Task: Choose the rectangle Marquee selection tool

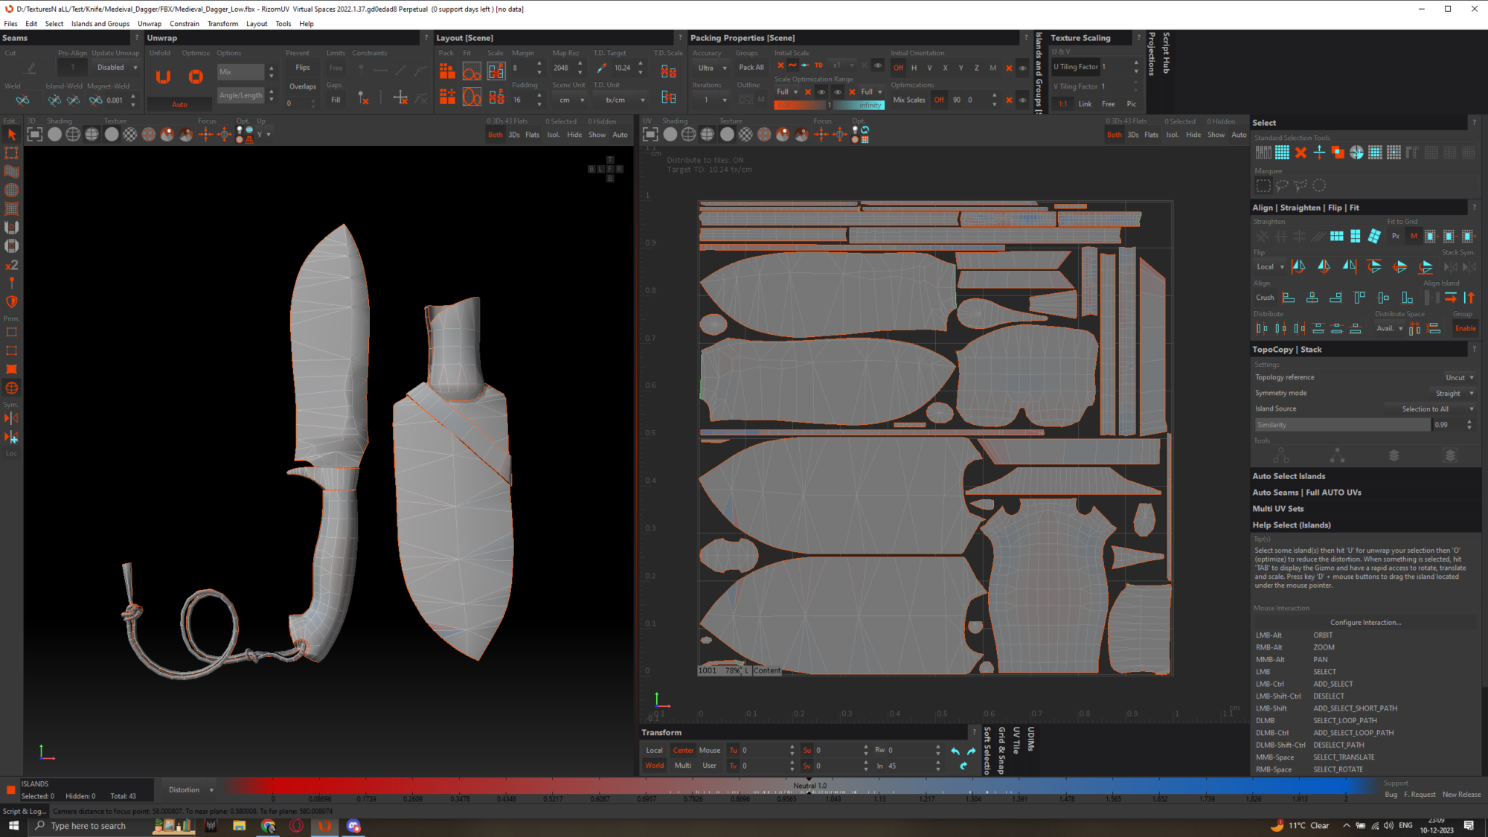Action: coord(1263,185)
